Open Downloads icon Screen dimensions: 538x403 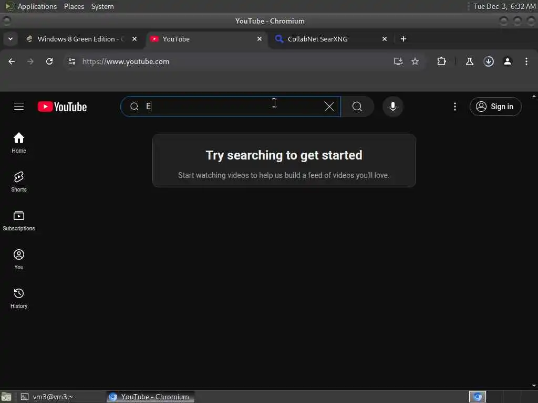click(489, 61)
